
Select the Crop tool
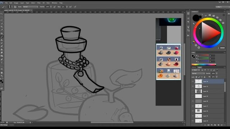tap(2, 27)
